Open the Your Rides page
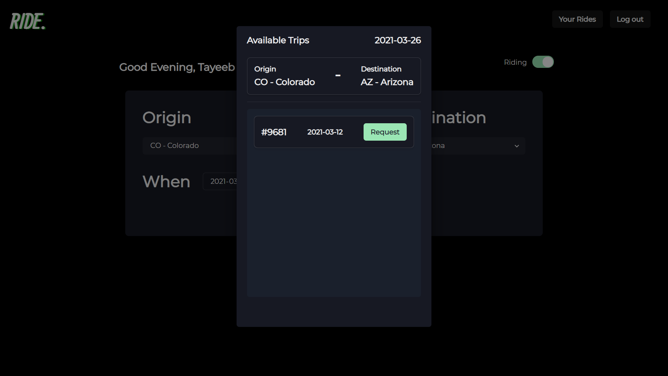Screen dimensions: 668x376 click(577, 19)
